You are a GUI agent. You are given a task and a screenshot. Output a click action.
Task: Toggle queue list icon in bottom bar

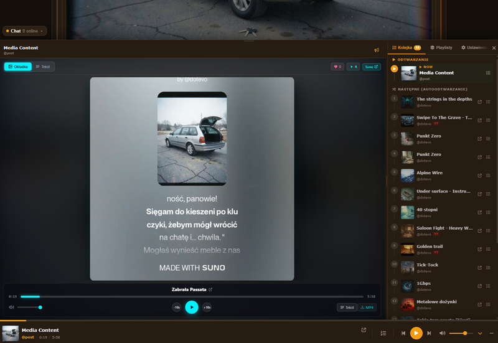tap(383, 333)
